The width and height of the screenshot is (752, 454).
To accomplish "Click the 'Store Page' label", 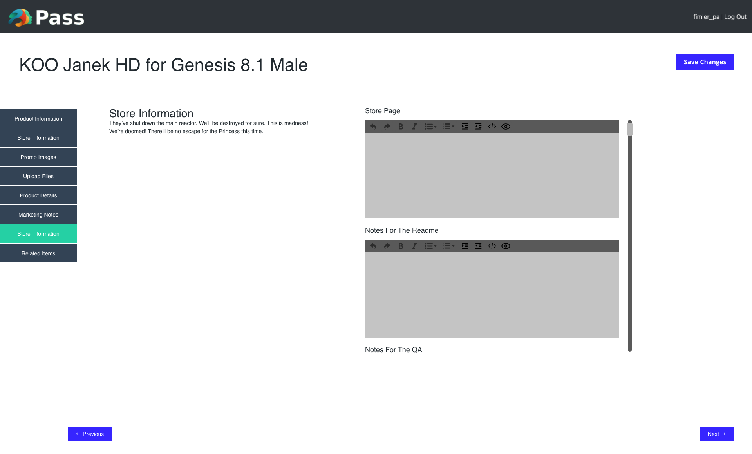I will pos(383,111).
